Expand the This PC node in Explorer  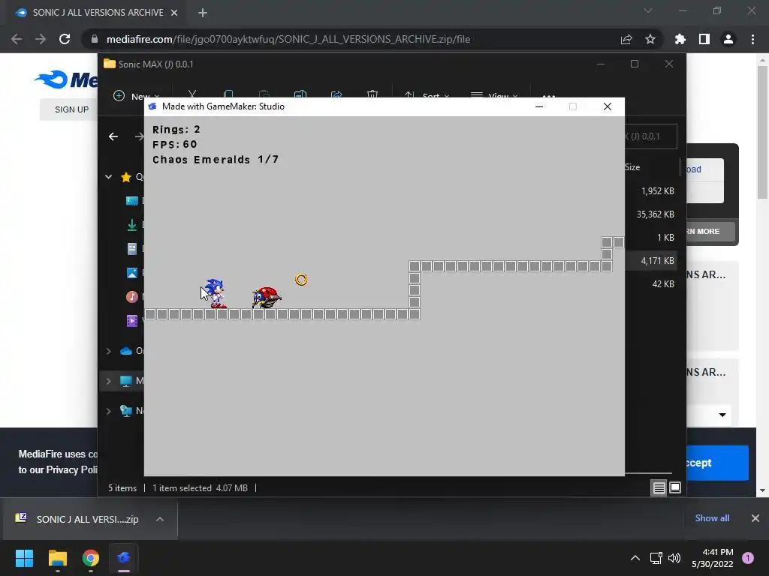[x=108, y=381]
